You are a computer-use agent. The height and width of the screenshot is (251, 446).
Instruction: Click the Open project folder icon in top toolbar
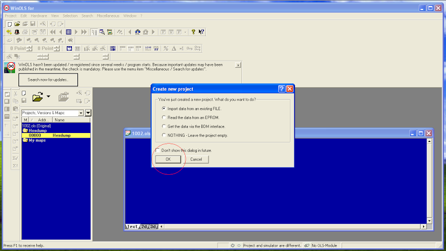[17, 24]
